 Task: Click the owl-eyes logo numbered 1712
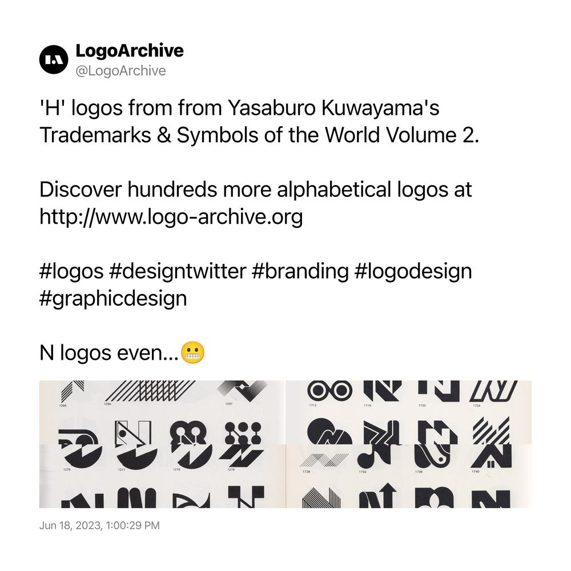(x=329, y=391)
